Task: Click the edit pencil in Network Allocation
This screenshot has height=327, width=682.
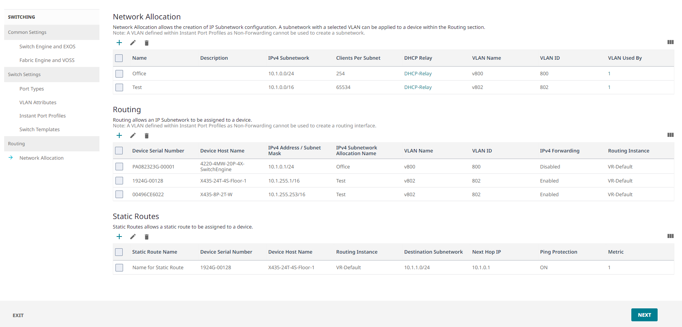Action: [133, 43]
